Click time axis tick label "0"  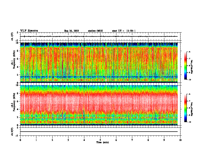[x=20, y=140]
